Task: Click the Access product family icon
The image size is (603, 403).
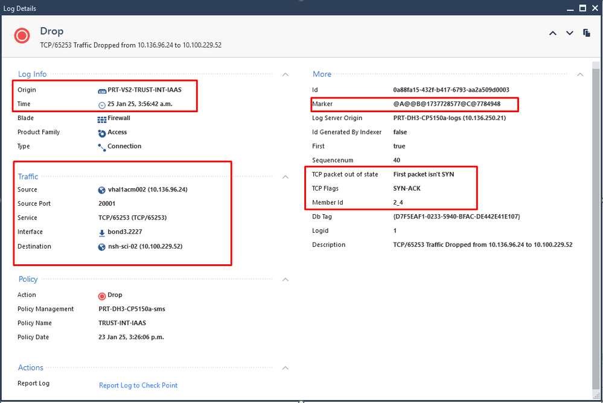Action: (x=102, y=133)
